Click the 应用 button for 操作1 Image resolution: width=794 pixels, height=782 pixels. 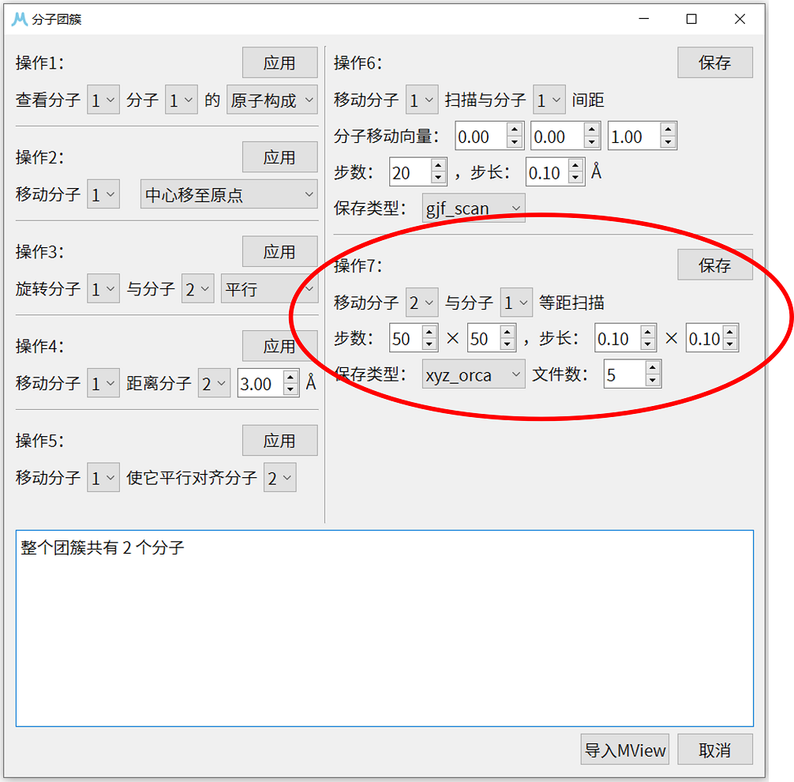coord(279,62)
